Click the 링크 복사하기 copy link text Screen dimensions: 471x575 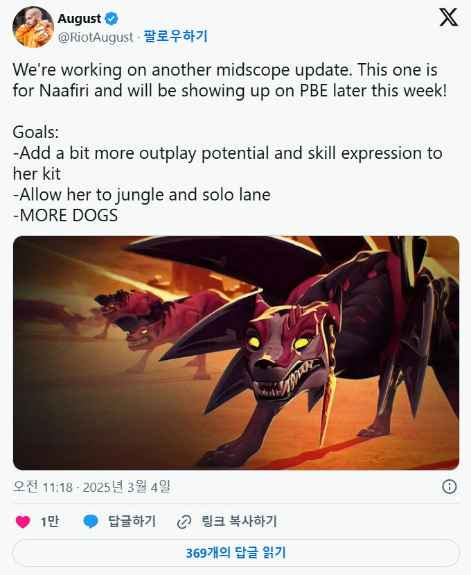pos(239,522)
